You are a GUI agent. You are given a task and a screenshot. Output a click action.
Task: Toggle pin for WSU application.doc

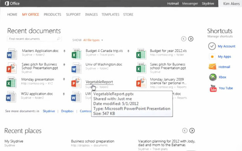(x=64, y=94)
